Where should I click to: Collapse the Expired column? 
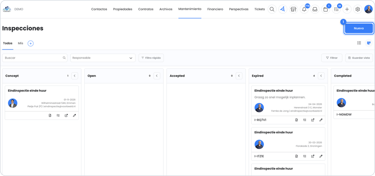pos(321,76)
